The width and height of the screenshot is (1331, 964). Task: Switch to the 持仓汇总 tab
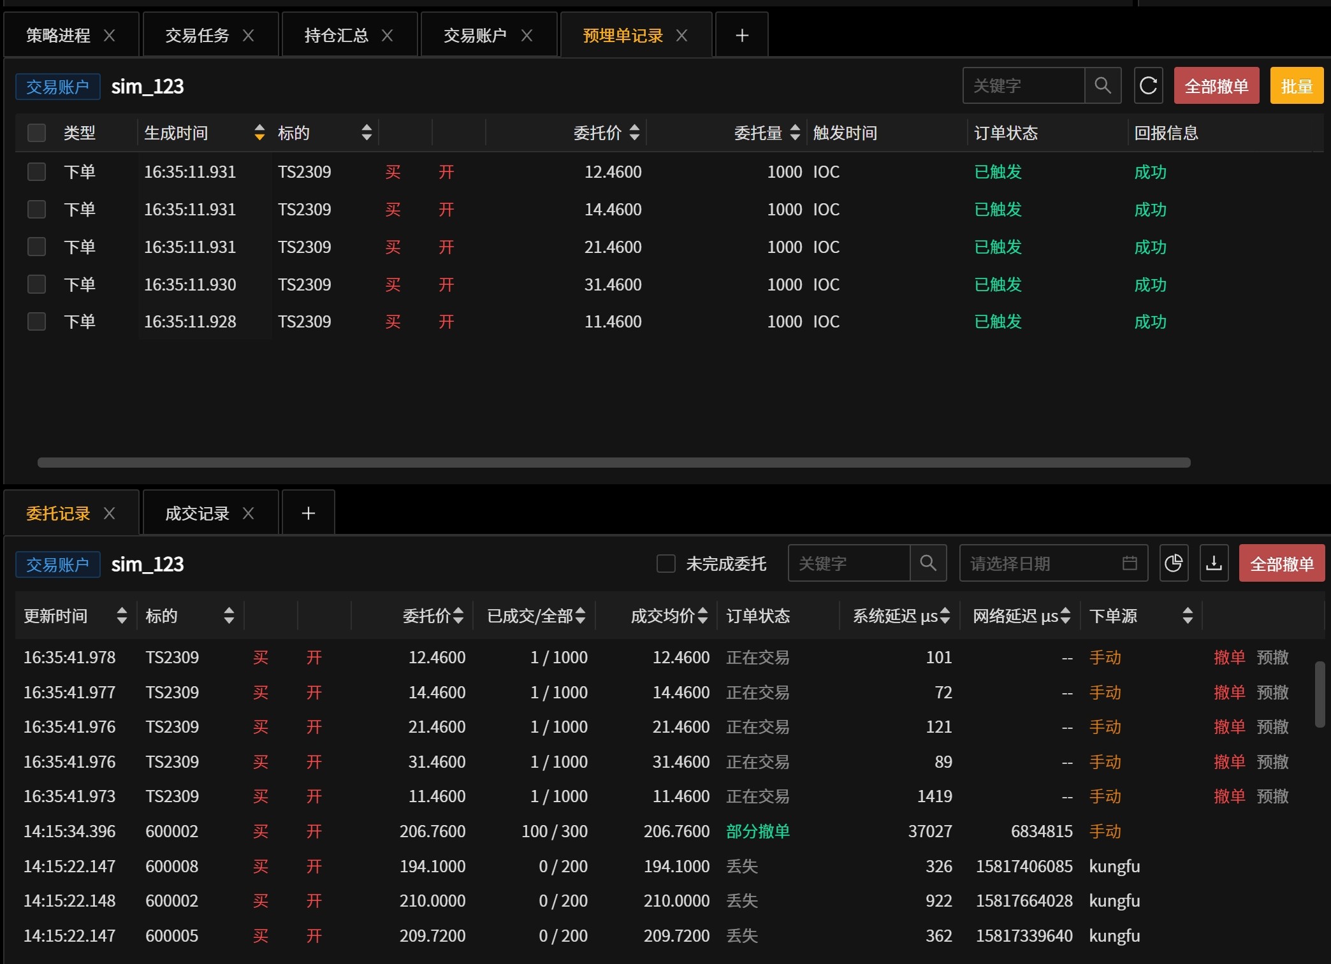pyautogui.click(x=337, y=36)
